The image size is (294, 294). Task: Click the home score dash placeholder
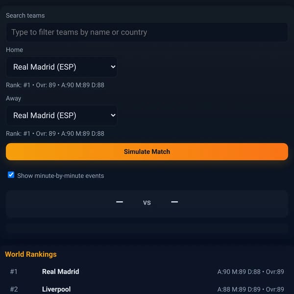pyautogui.click(x=120, y=202)
